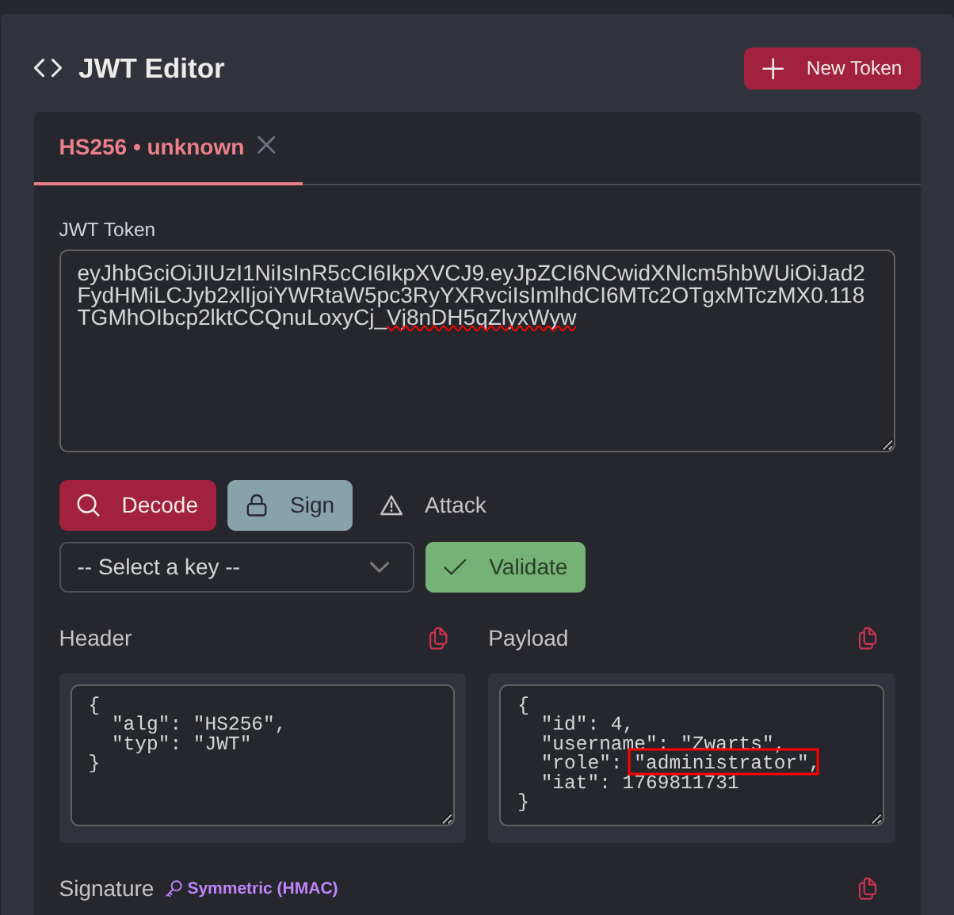Click the Sign button

point(290,505)
